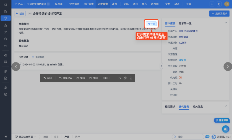This screenshot has width=232, height=140.
Task: Click the copy requirement icon in toolbar
Action: point(125,78)
